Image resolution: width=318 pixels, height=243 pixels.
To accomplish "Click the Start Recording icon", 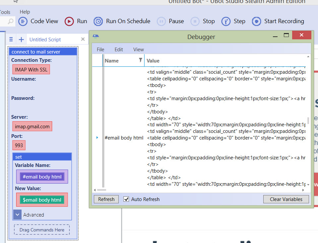I will 257,21.
